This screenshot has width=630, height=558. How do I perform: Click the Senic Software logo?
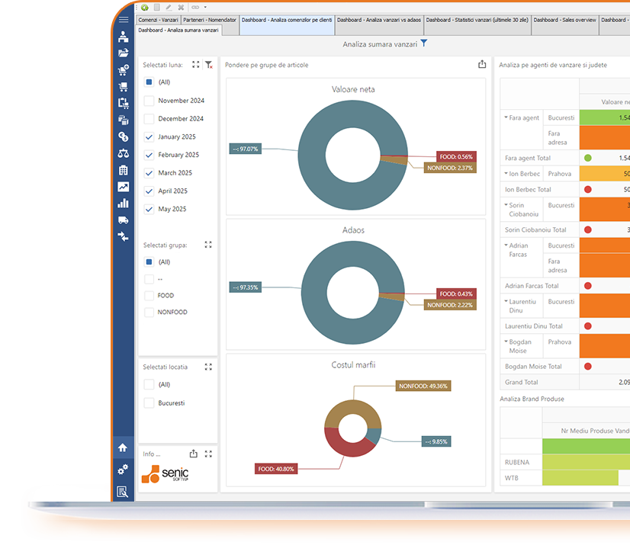[x=165, y=473]
